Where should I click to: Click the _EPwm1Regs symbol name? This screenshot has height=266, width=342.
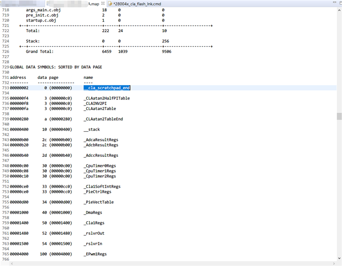(95, 254)
